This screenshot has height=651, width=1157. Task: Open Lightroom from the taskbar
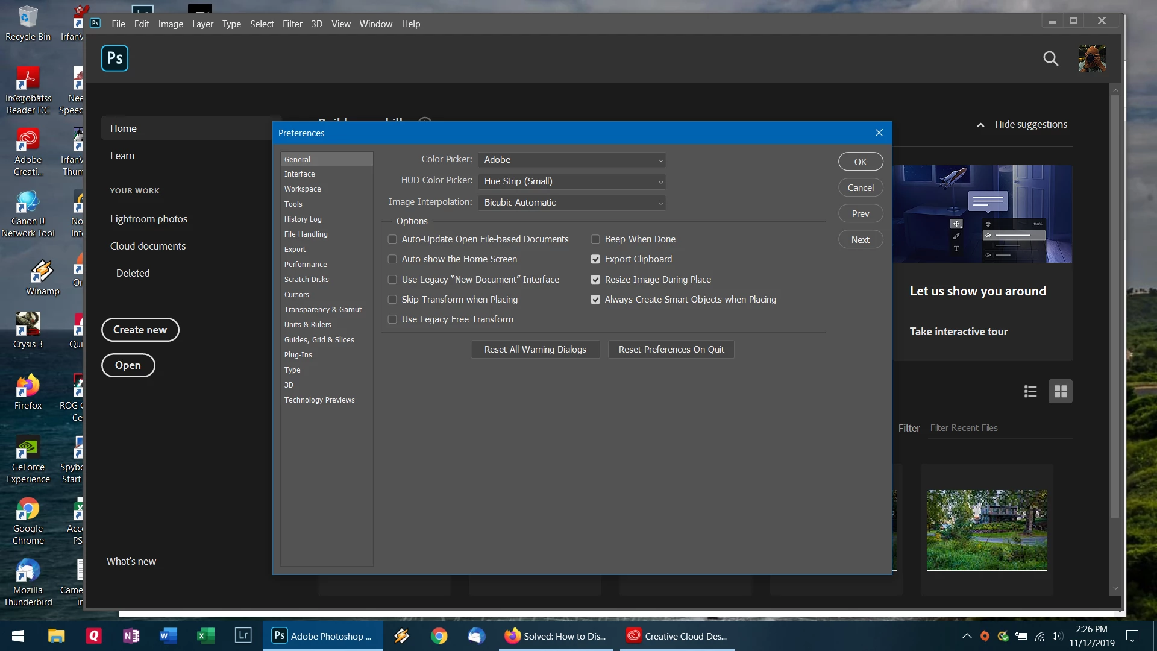tap(243, 635)
